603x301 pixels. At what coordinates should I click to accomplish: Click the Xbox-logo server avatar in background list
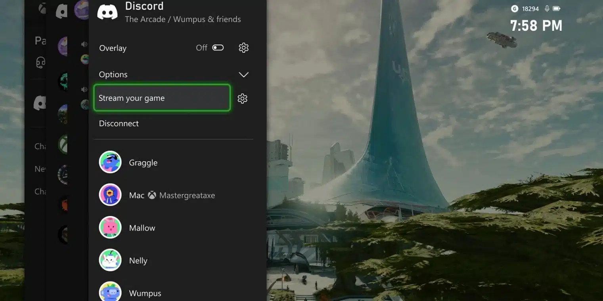pos(63,145)
